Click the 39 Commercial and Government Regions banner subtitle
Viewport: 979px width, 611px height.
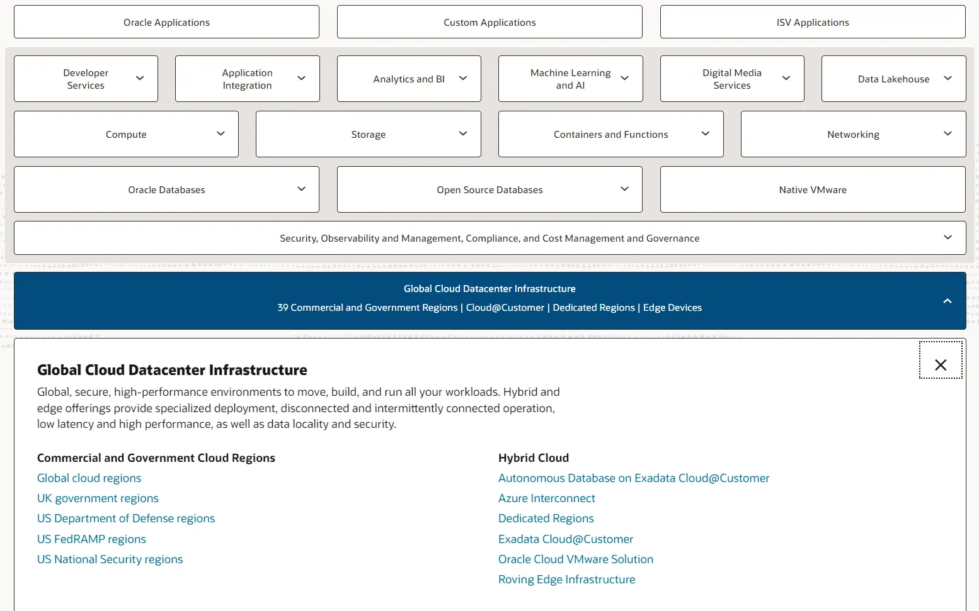489,308
